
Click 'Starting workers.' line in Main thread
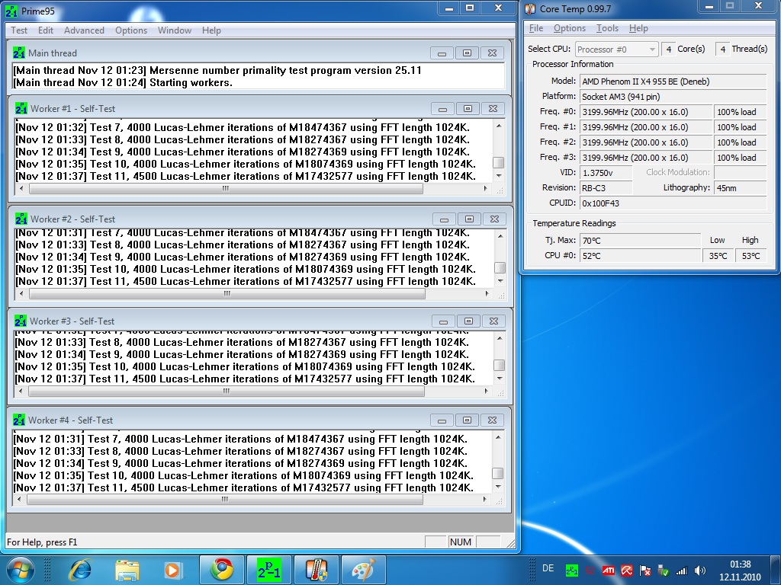[x=191, y=82]
